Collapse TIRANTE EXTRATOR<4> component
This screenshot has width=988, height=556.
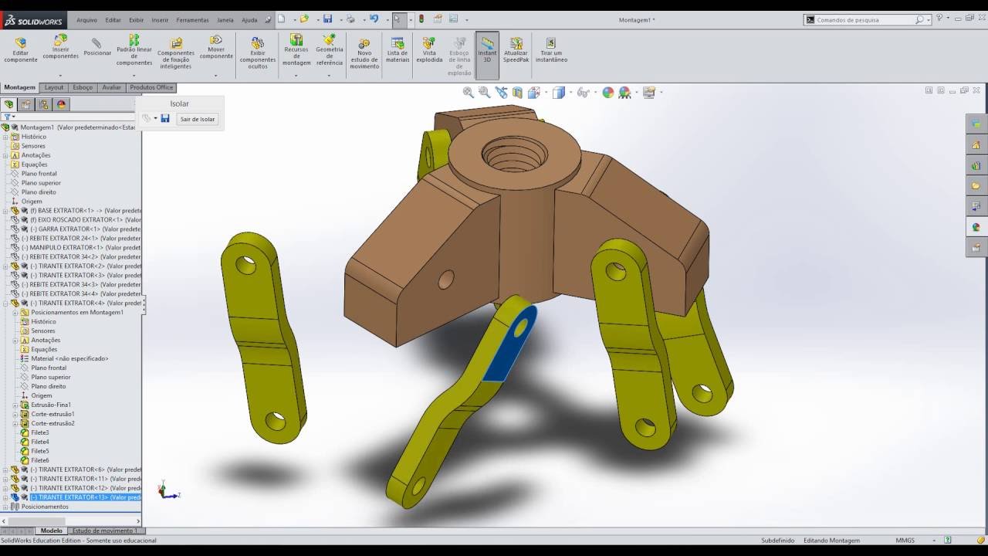[x=5, y=303]
